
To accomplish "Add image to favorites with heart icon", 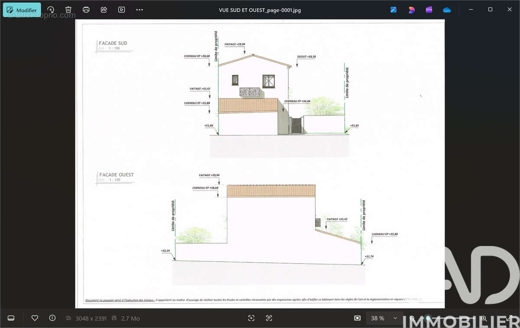I will [x=35, y=318].
